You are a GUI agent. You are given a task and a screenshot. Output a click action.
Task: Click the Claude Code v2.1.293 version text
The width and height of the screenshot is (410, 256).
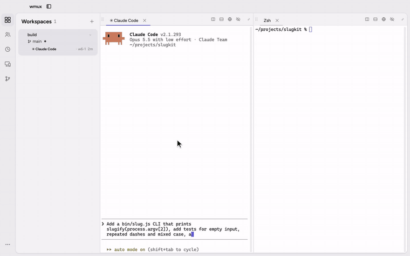click(155, 34)
